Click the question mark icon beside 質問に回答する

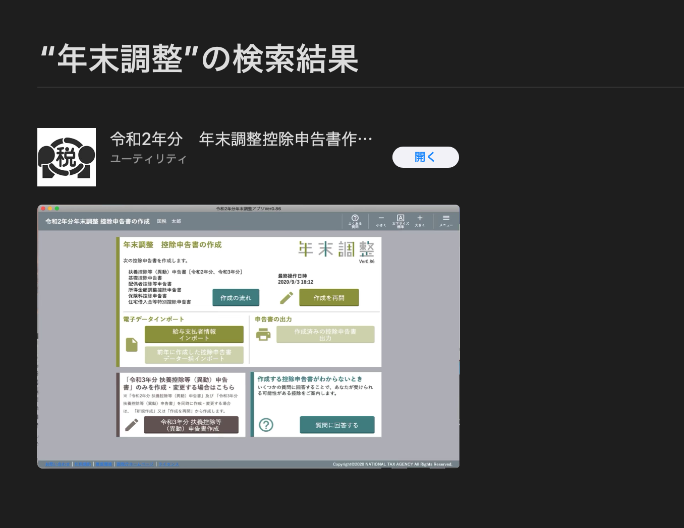pyautogui.click(x=266, y=425)
